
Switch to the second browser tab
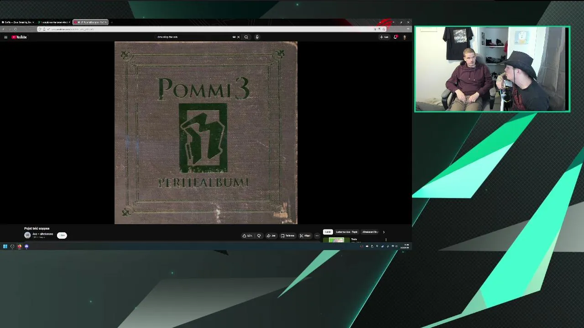click(x=53, y=22)
